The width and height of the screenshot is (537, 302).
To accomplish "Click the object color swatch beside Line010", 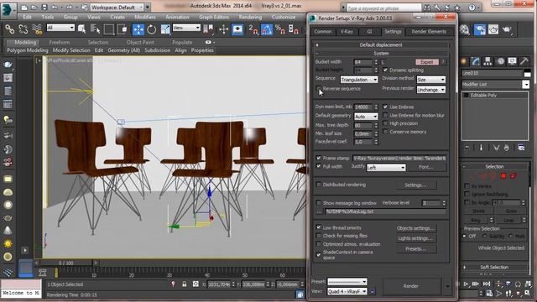I will pyautogui.click(x=527, y=73).
